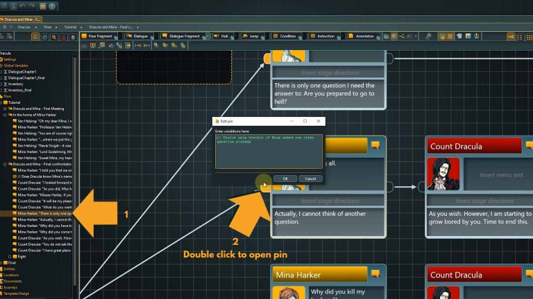Image resolution: width=533 pixels, height=299 pixels.
Task: Click the search magnifier in navigator toolbar
Action: click(x=54, y=37)
